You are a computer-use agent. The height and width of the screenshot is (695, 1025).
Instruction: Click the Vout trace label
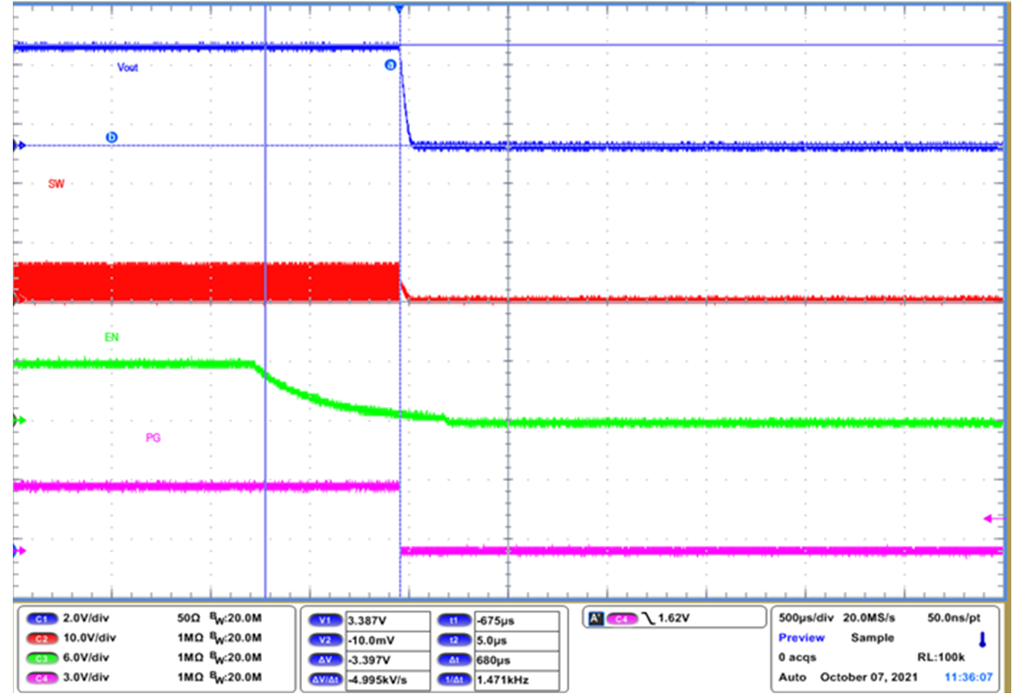128,68
